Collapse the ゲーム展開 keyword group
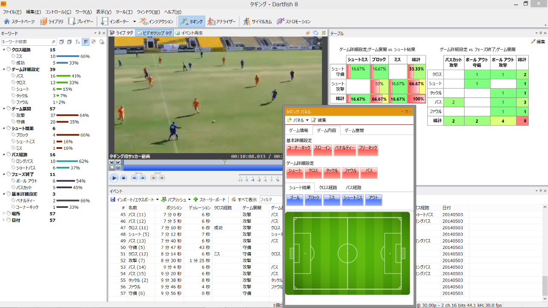 [x=4, y=109]
